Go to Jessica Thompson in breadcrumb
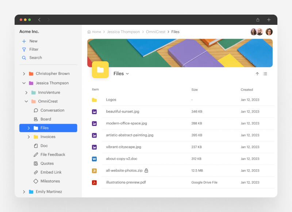The height and width of the screenshot is (212, 292). (x=123, y=32)
